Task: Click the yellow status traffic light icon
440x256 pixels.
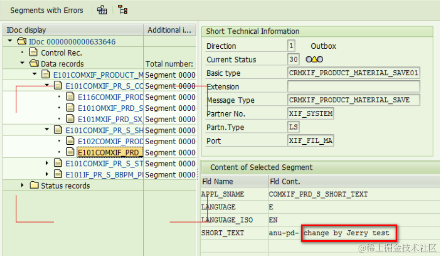Action: (314, 59)
